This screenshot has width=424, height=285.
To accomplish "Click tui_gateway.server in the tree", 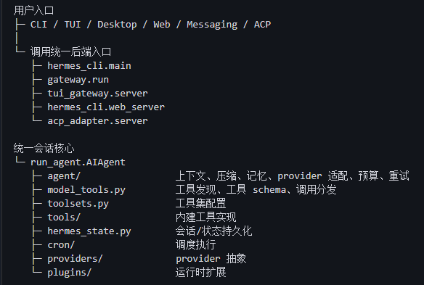I will tap(97, 94).
